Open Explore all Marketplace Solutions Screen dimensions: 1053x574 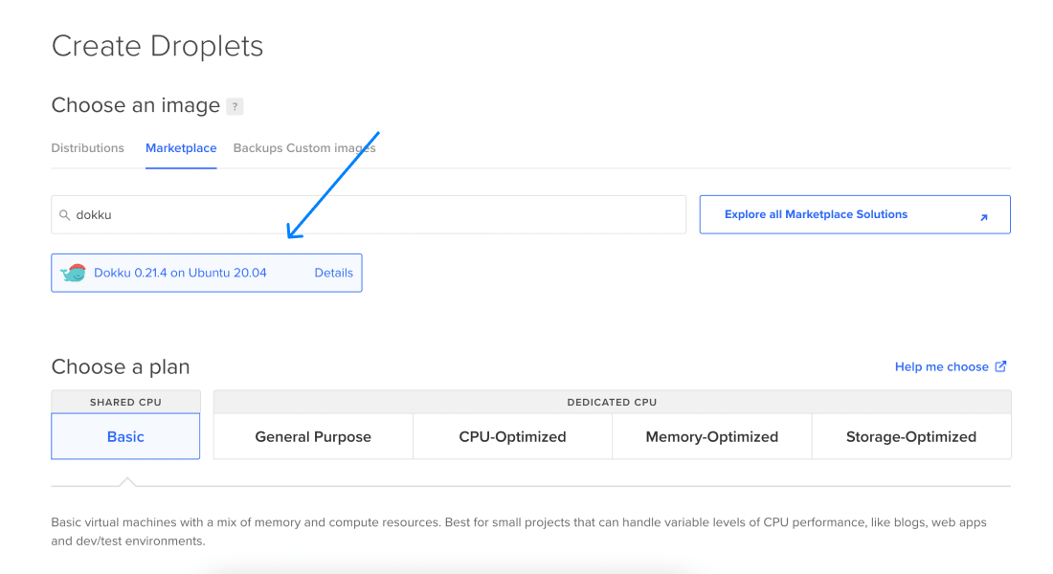pos(817,214)
